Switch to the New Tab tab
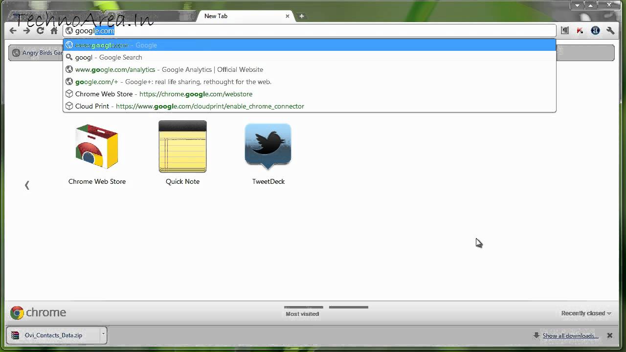 coord(246,16)
